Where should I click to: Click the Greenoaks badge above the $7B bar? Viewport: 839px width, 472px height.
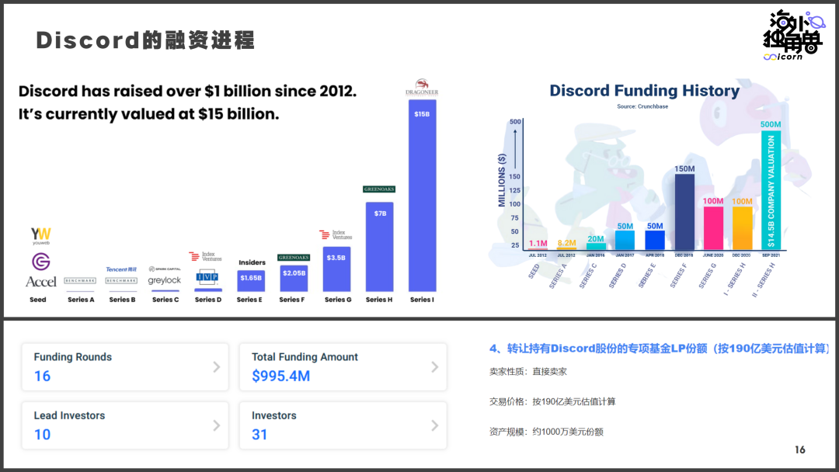378,189
